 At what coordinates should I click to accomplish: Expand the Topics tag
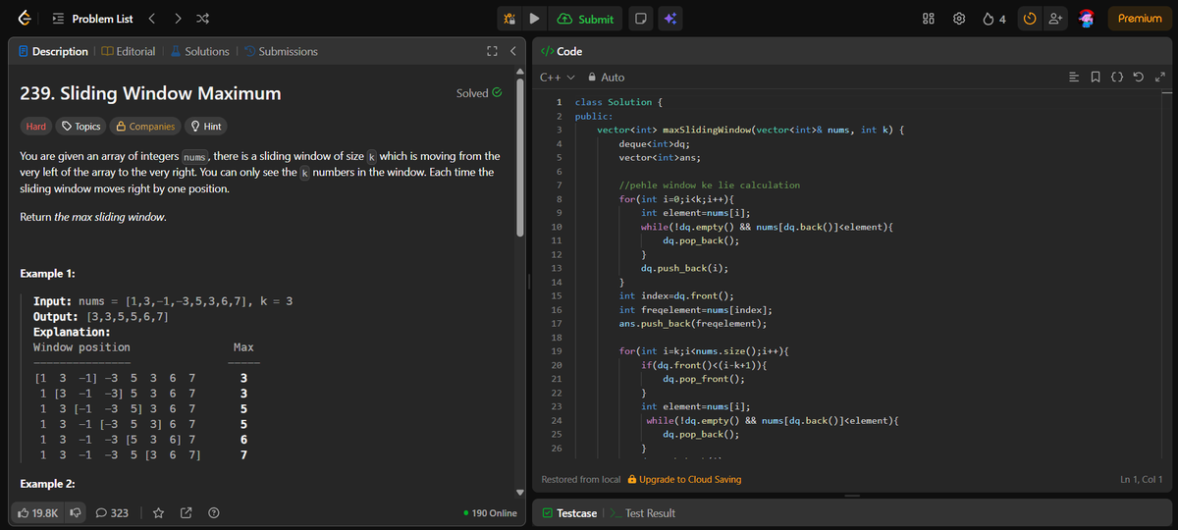coord(80,126)
